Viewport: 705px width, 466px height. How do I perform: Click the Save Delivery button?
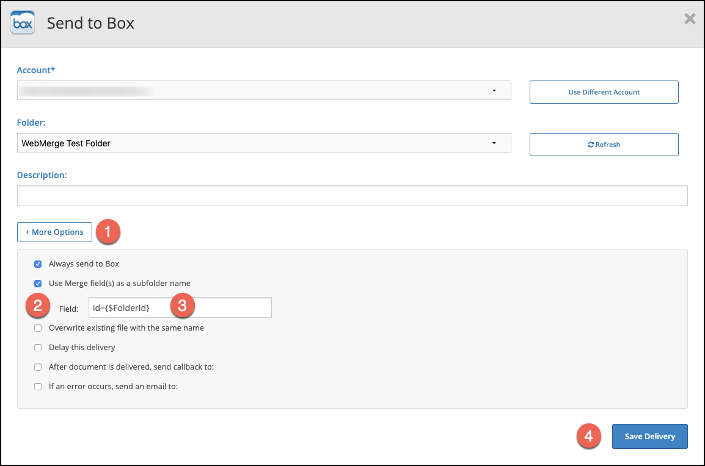click(x=649, y=437)
